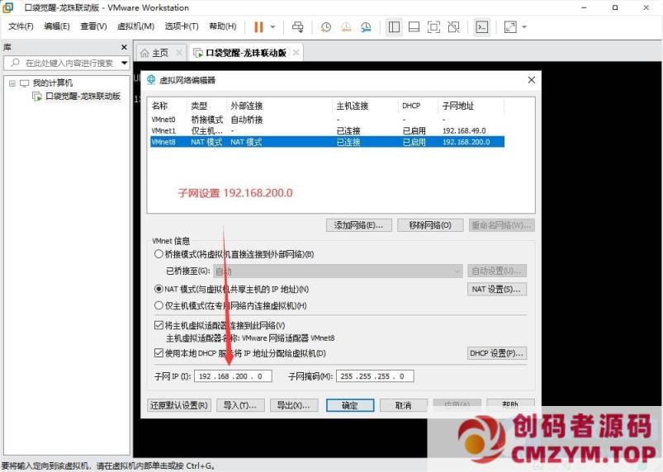
Task: Close the 口袋觉醒-龙珠联动版 tab
Action: click(x=296, y=52)
